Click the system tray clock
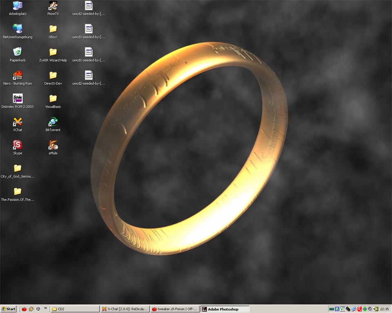The image size is (392, 313). click(x=384, y=309)
